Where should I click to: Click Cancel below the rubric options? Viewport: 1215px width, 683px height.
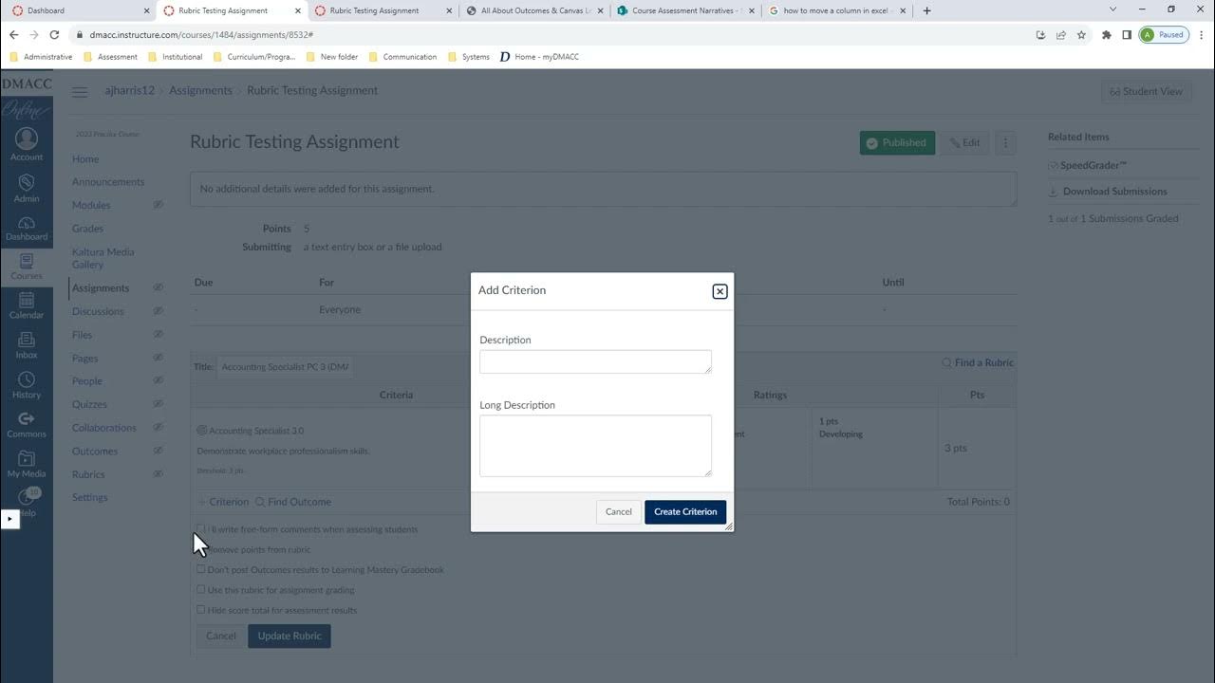(220, 637)
